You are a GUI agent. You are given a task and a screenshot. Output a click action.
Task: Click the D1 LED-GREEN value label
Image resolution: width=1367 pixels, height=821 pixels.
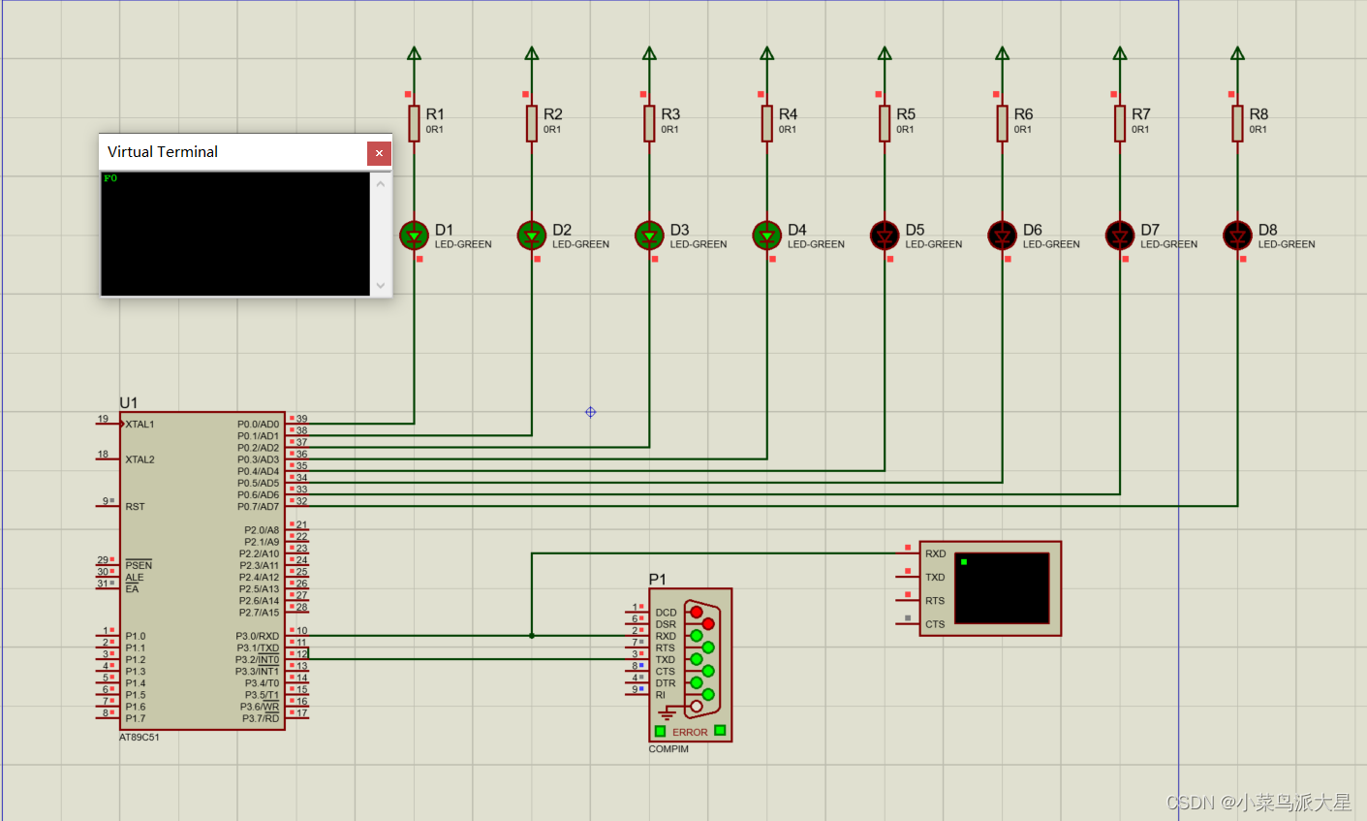(x=463, y=244)
